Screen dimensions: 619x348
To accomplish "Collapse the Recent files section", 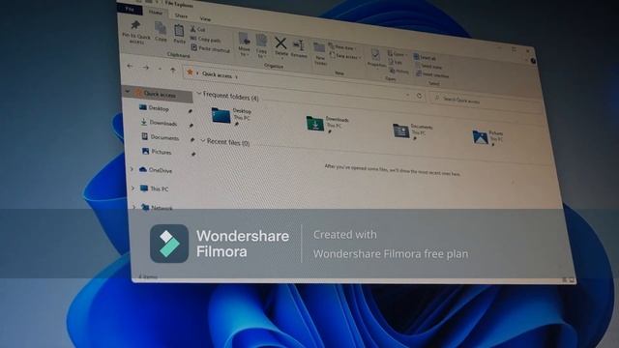I will coord(203,140).
